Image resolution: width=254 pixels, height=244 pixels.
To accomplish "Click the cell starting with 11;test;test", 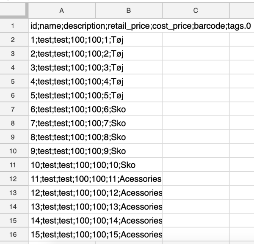I will point(61,179).
